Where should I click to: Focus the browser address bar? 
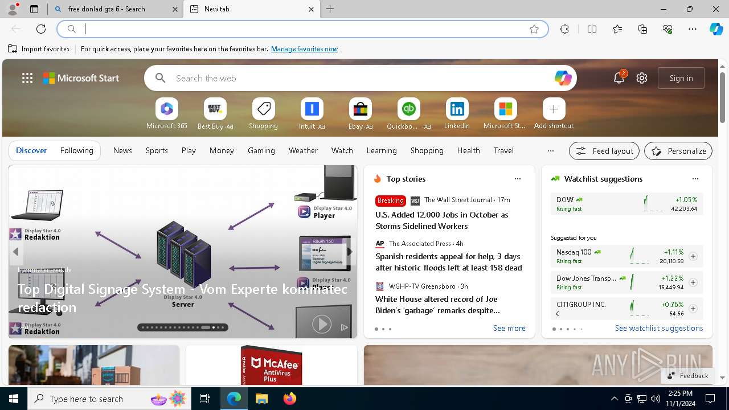(x=302, y=29)
